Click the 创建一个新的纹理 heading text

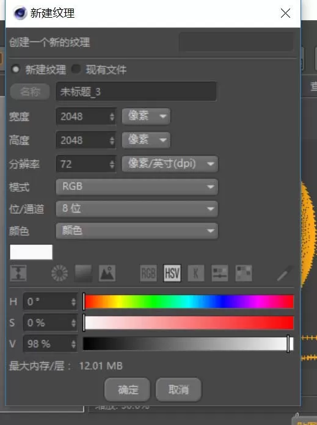[x=49, y=42]
